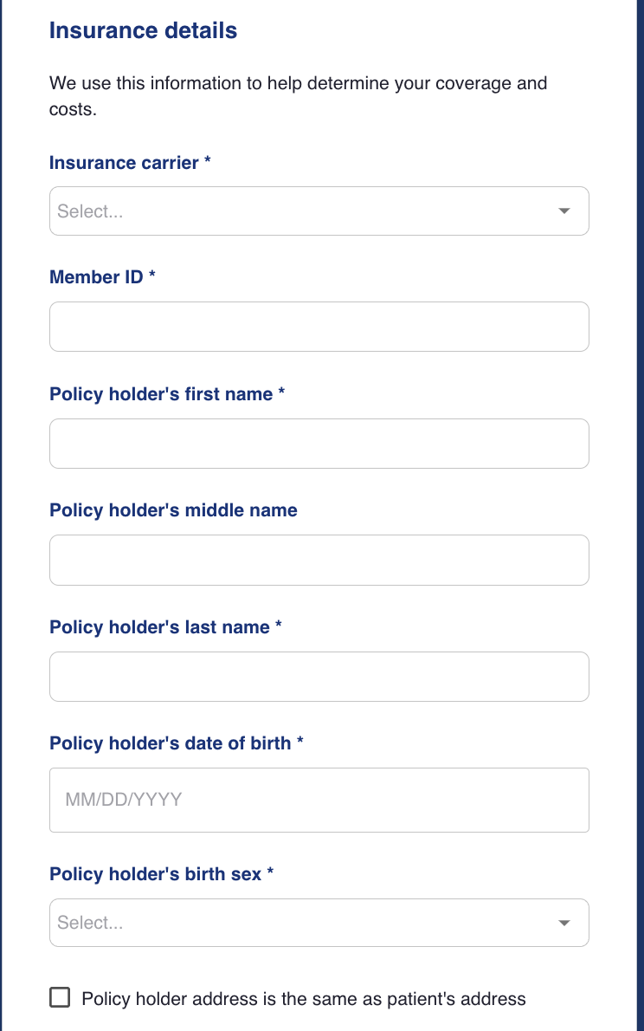Click the MM/DD/YYYY date of birth field

[319, 800]
